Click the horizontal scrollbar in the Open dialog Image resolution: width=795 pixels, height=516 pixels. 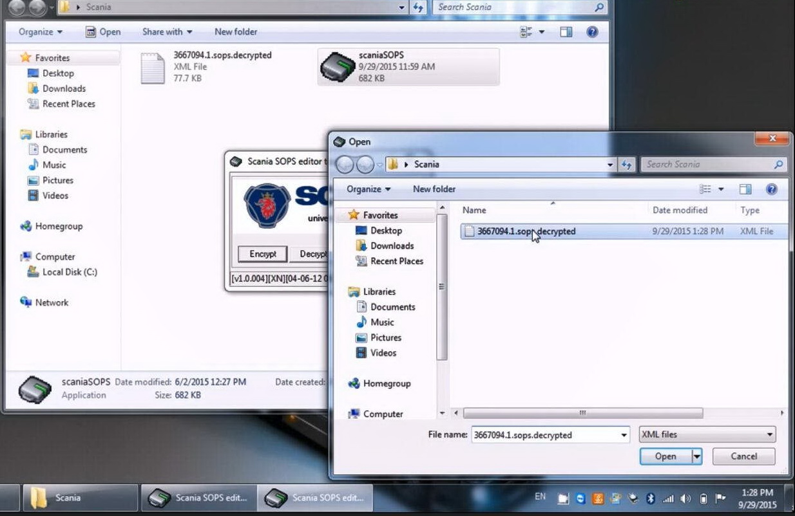(582, 413)
